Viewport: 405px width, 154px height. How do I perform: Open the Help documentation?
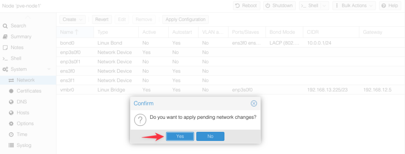(390, 6)
